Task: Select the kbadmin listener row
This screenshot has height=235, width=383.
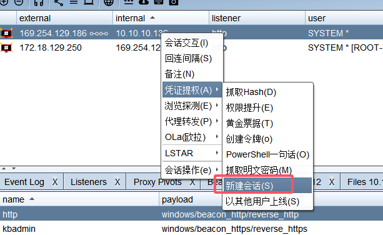Action: [191, 229]
